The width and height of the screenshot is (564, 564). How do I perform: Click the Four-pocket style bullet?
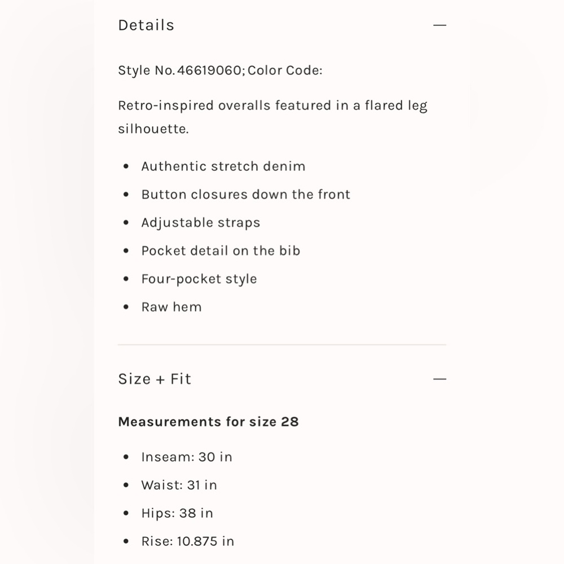pyautogui.click(x=199, y=279)
